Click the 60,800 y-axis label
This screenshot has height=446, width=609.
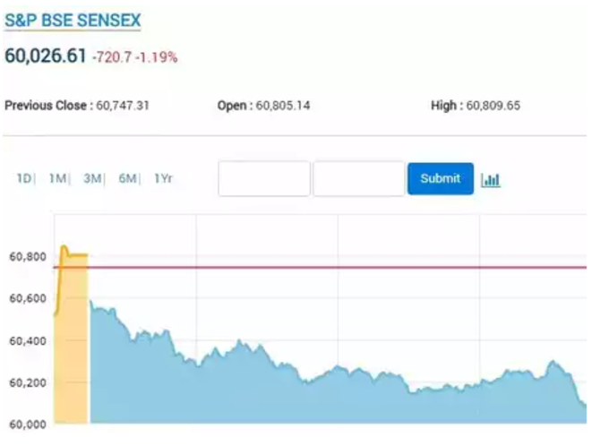[28, 257]
